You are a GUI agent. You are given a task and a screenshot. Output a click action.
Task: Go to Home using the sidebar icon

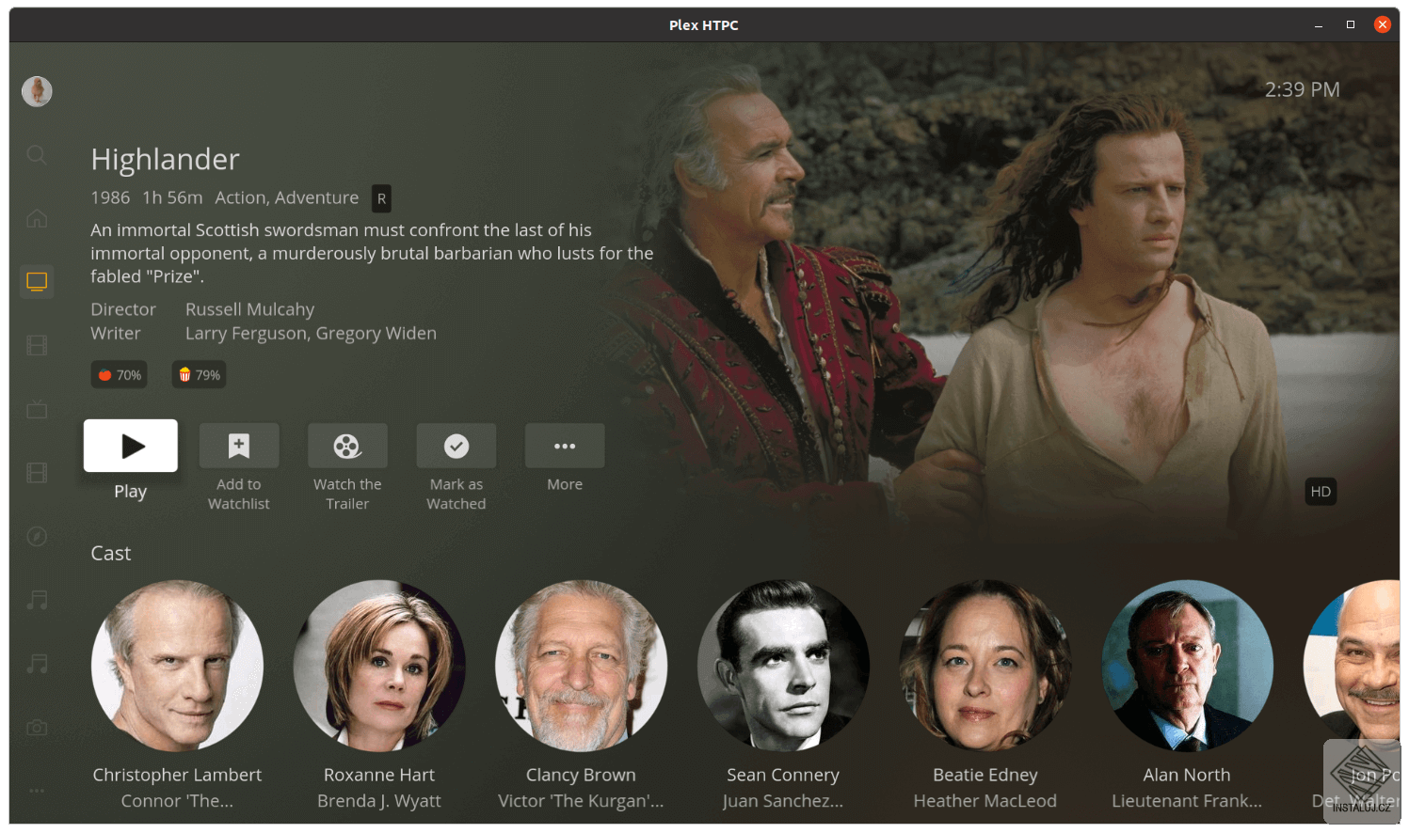pos(37,217)
